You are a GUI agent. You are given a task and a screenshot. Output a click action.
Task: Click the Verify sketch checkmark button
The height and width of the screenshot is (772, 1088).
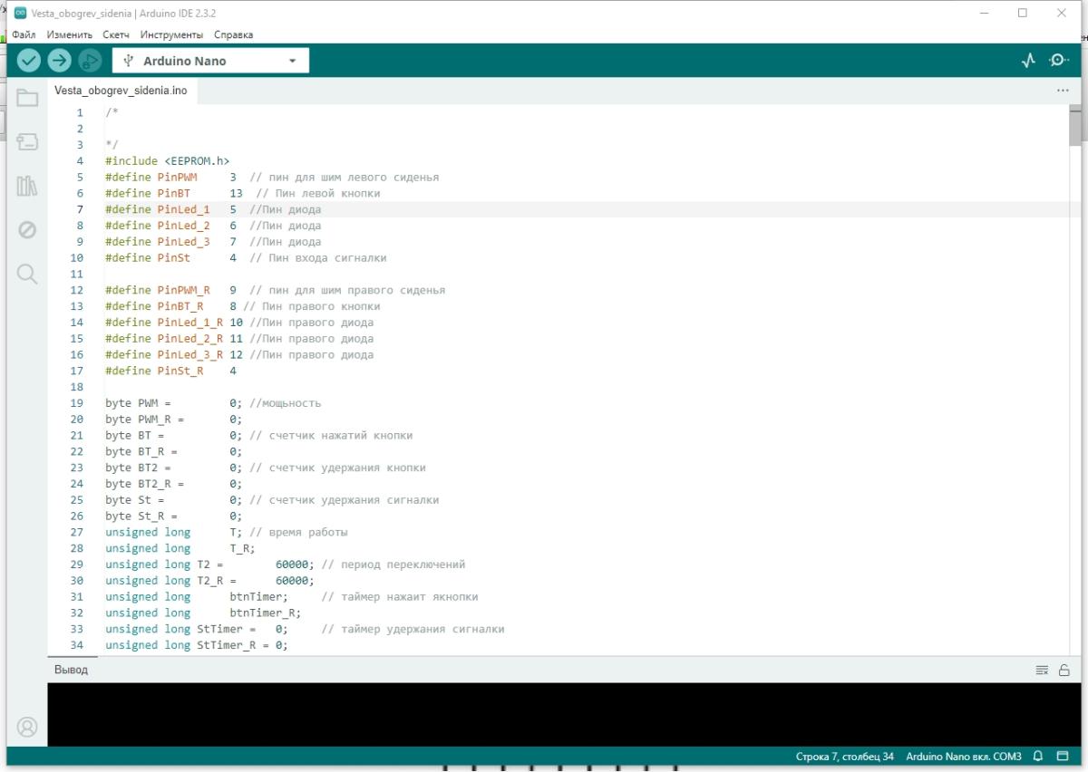pyautogui.click(x=29, y=61)
